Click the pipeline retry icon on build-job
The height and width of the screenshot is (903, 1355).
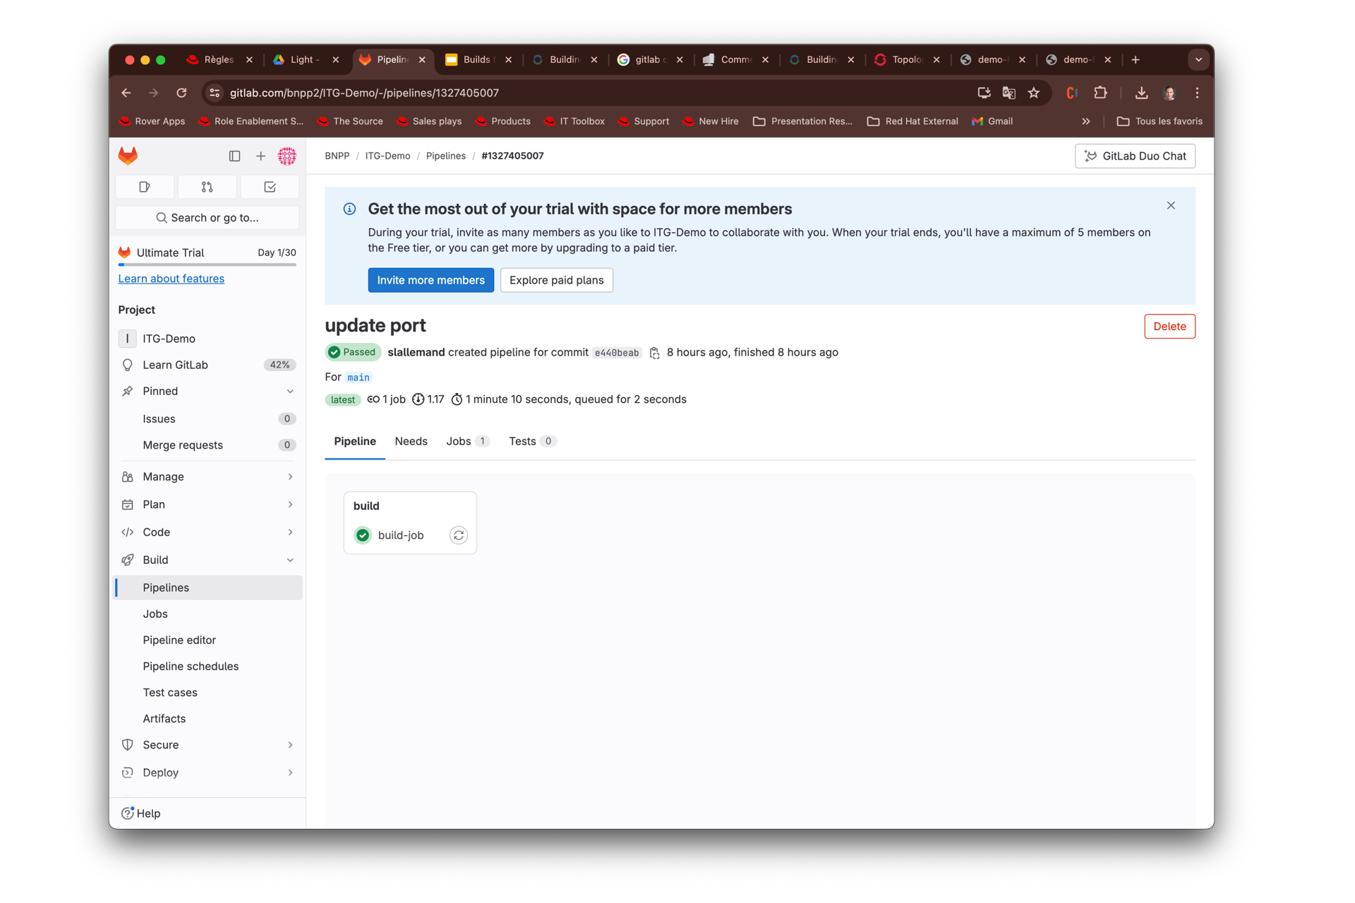458,535
